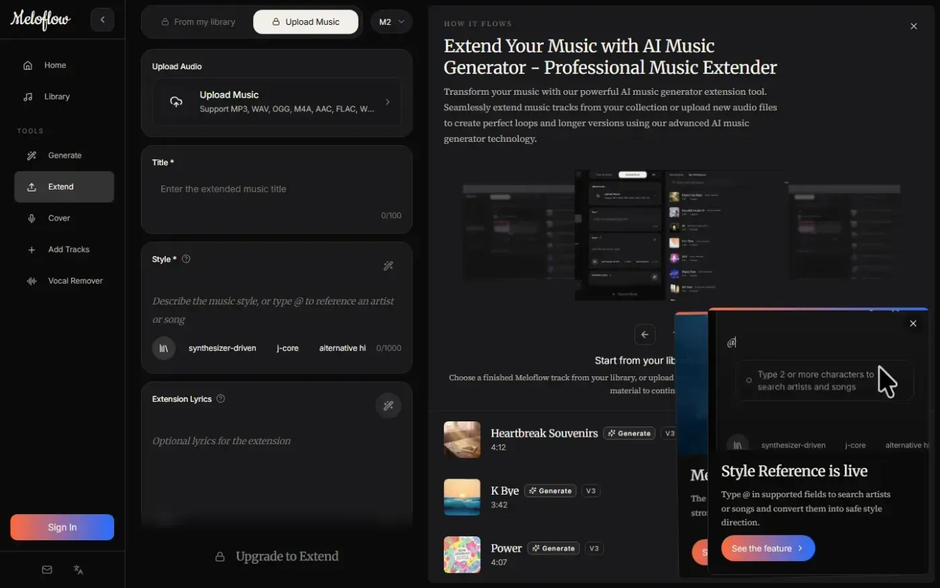Click the Cover microphone icon
Image resolution: width=940 pixels, height=588 pixels.
[32, 218]
